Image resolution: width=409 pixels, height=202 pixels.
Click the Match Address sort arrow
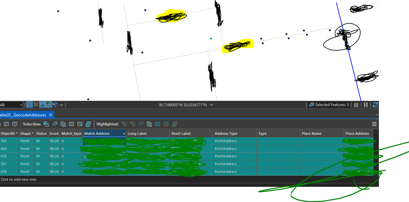tap(124, 133)
